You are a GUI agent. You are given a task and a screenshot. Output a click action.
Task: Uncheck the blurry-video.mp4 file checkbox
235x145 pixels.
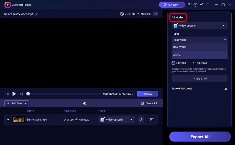coord(8,120)
